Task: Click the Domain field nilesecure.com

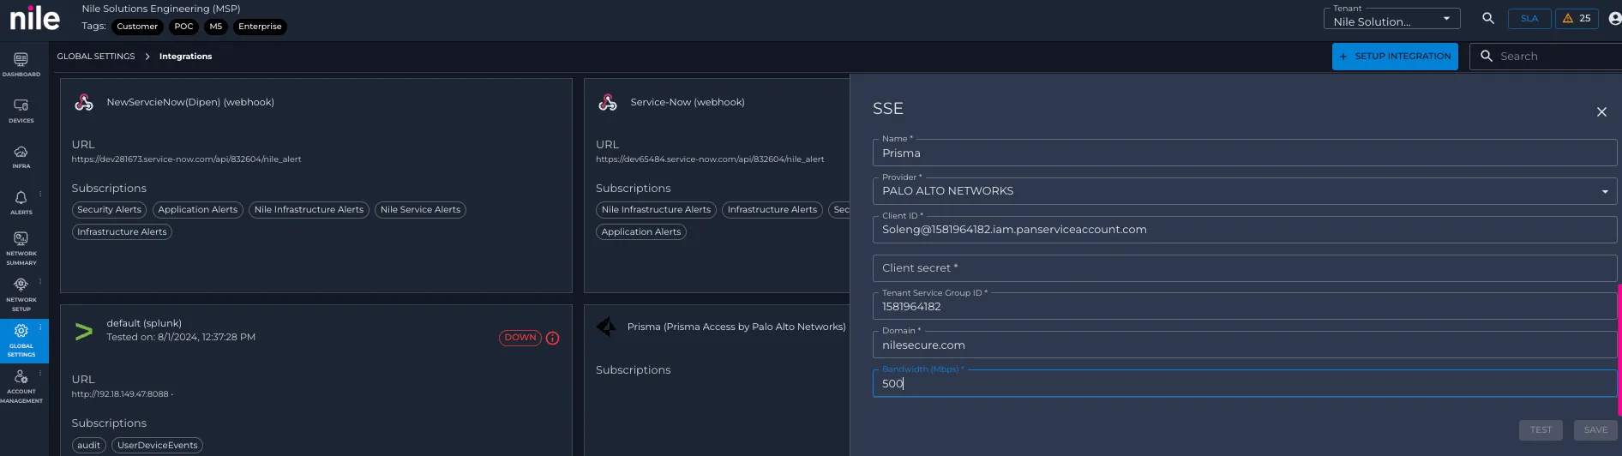Action: (1244, 345)
